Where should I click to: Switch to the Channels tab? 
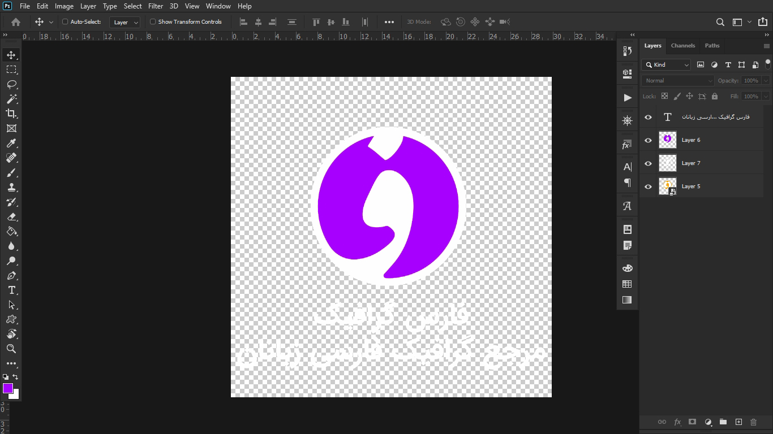point(683,46)
